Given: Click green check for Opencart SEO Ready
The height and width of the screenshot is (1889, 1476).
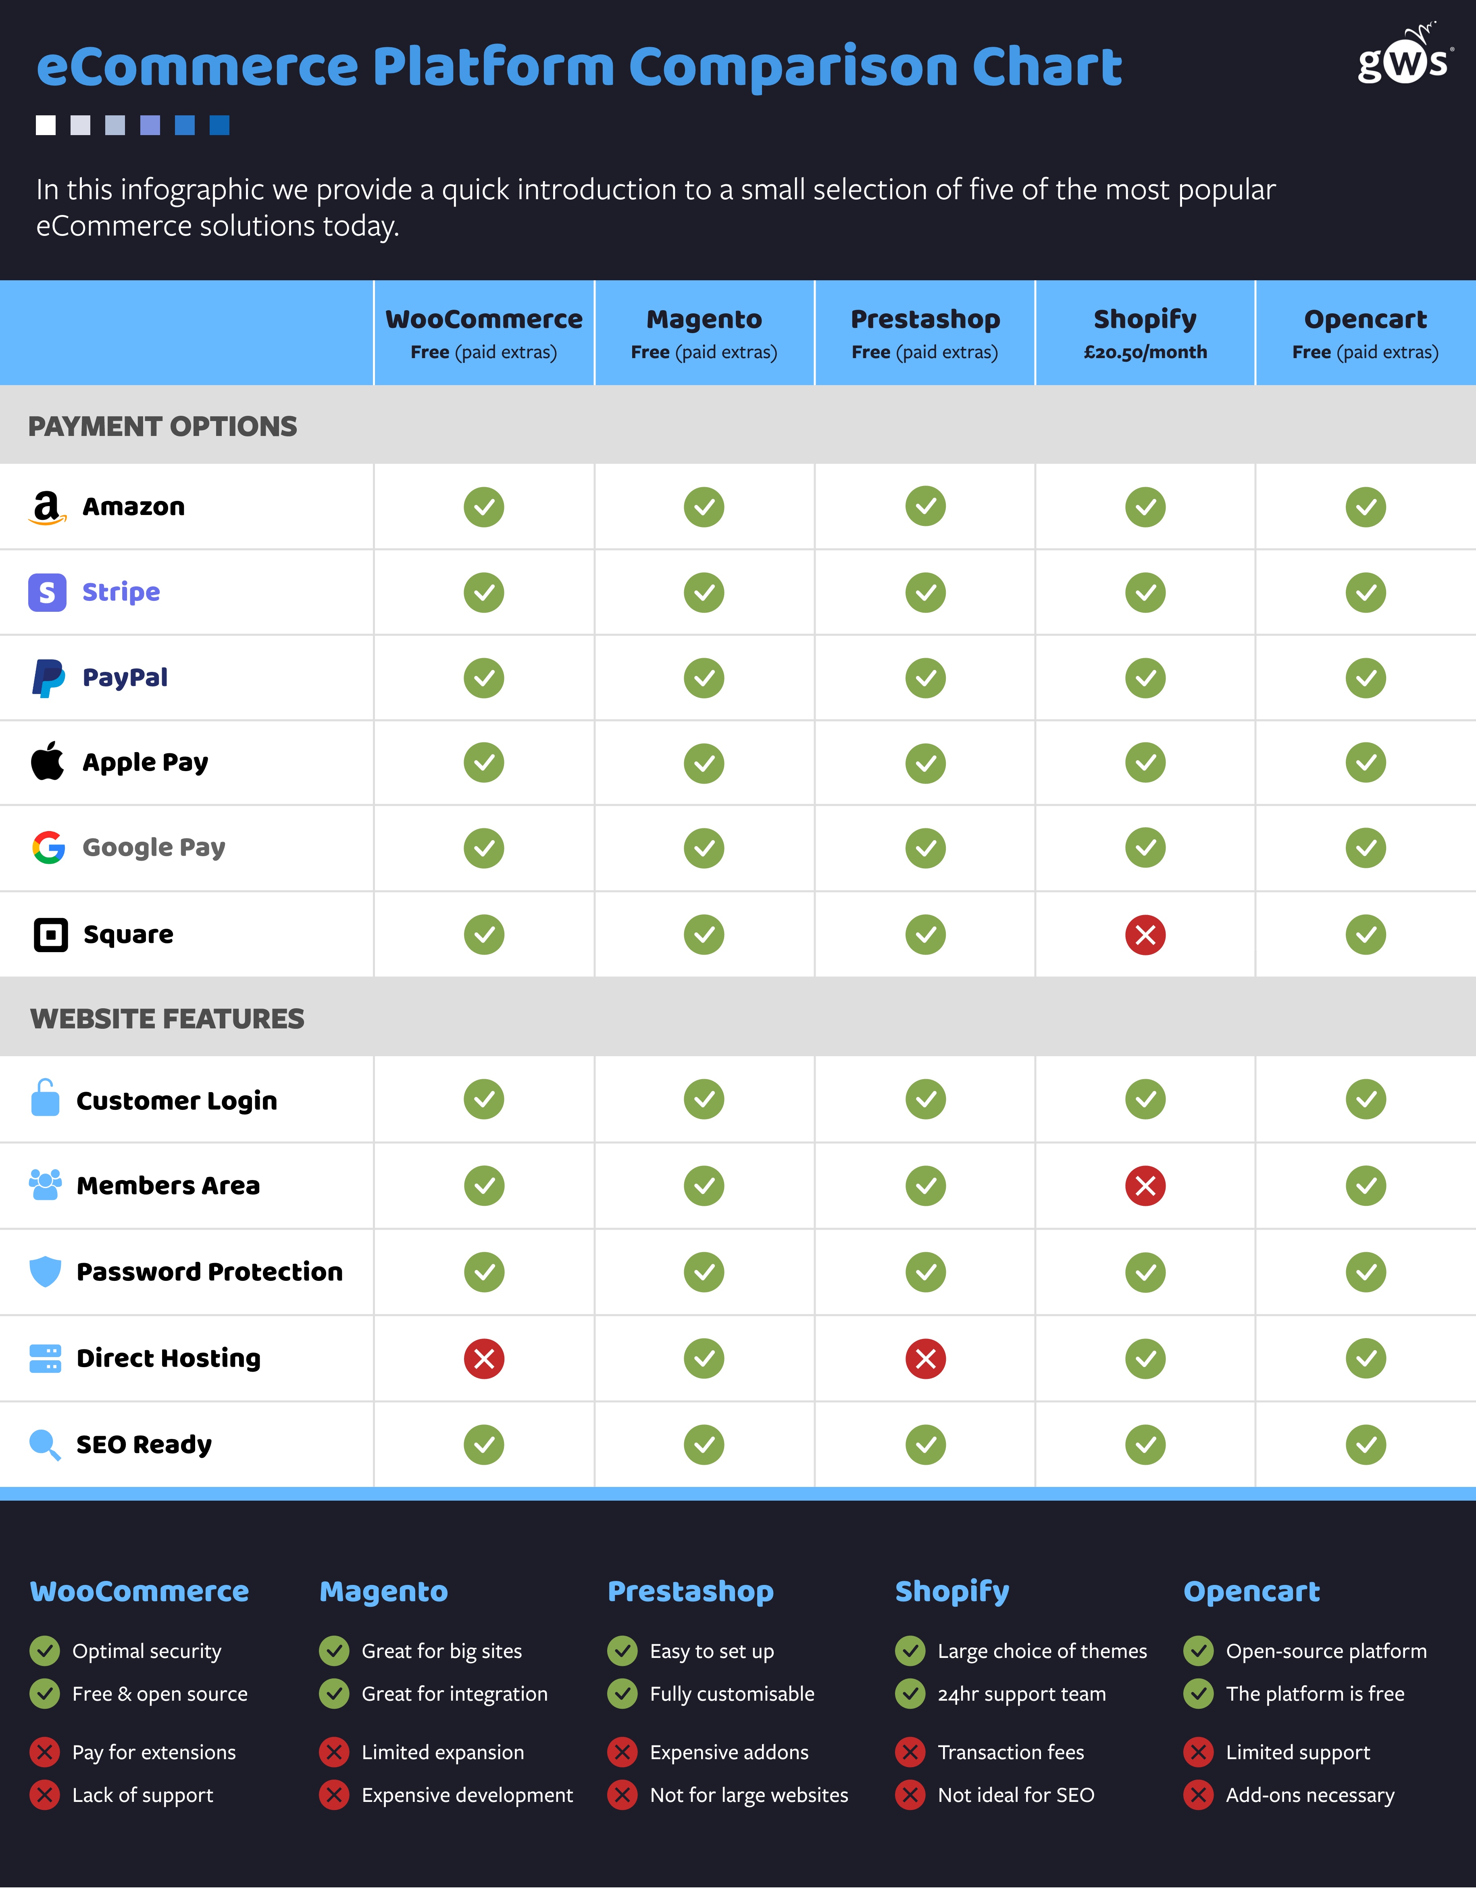Looking at the screenshot, I should tap(1366, 1445).
